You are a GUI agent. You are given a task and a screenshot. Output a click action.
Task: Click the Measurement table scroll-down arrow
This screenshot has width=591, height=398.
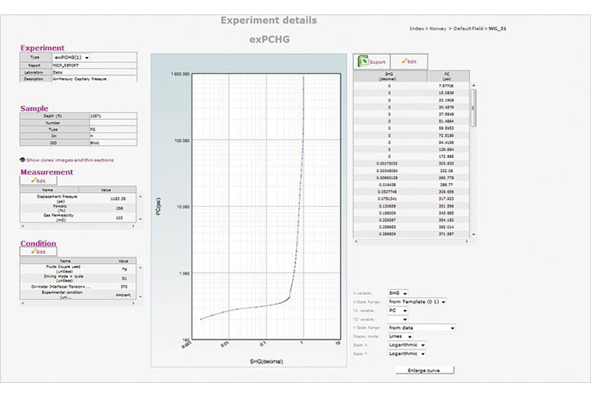(x=140, y=219)
